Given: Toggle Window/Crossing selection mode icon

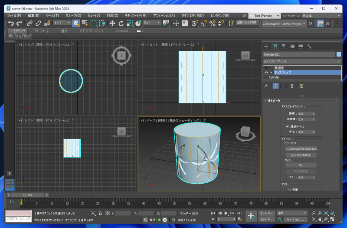Looking at the screenshot, I should (x=102, y=23).
